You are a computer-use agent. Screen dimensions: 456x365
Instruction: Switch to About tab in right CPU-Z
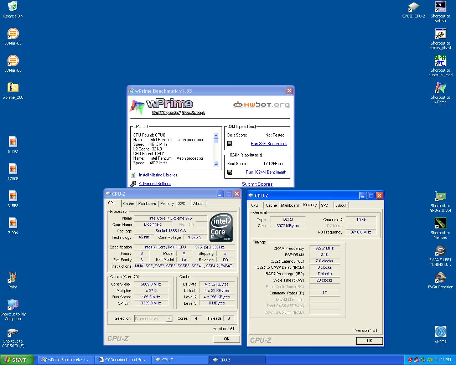click(341, 205)
